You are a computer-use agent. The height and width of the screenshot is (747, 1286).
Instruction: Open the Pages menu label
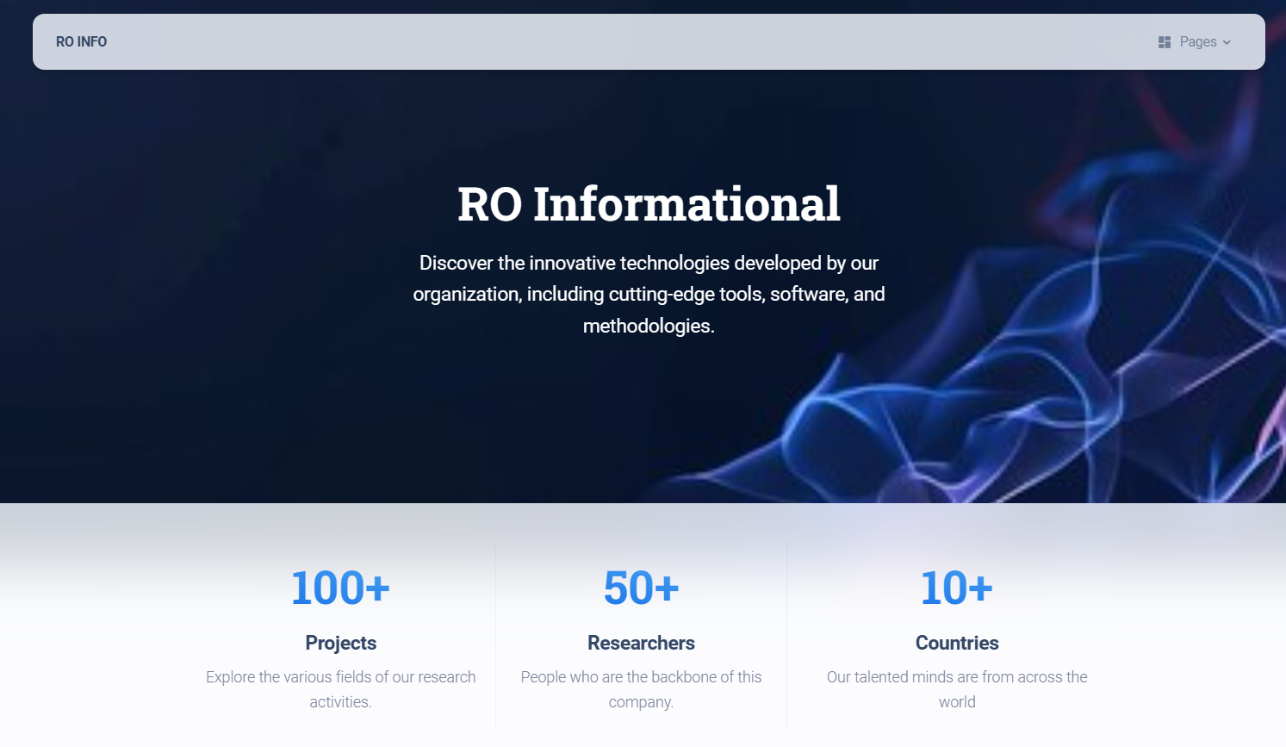pos(1197,41)
